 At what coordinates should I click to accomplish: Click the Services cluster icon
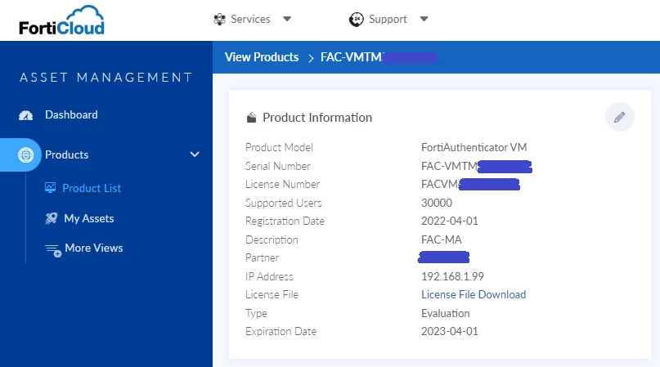pos(219,20)
